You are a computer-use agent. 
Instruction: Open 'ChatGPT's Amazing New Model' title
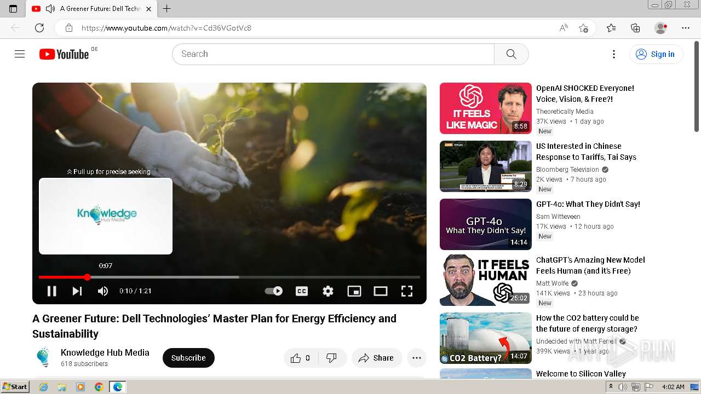590,265
